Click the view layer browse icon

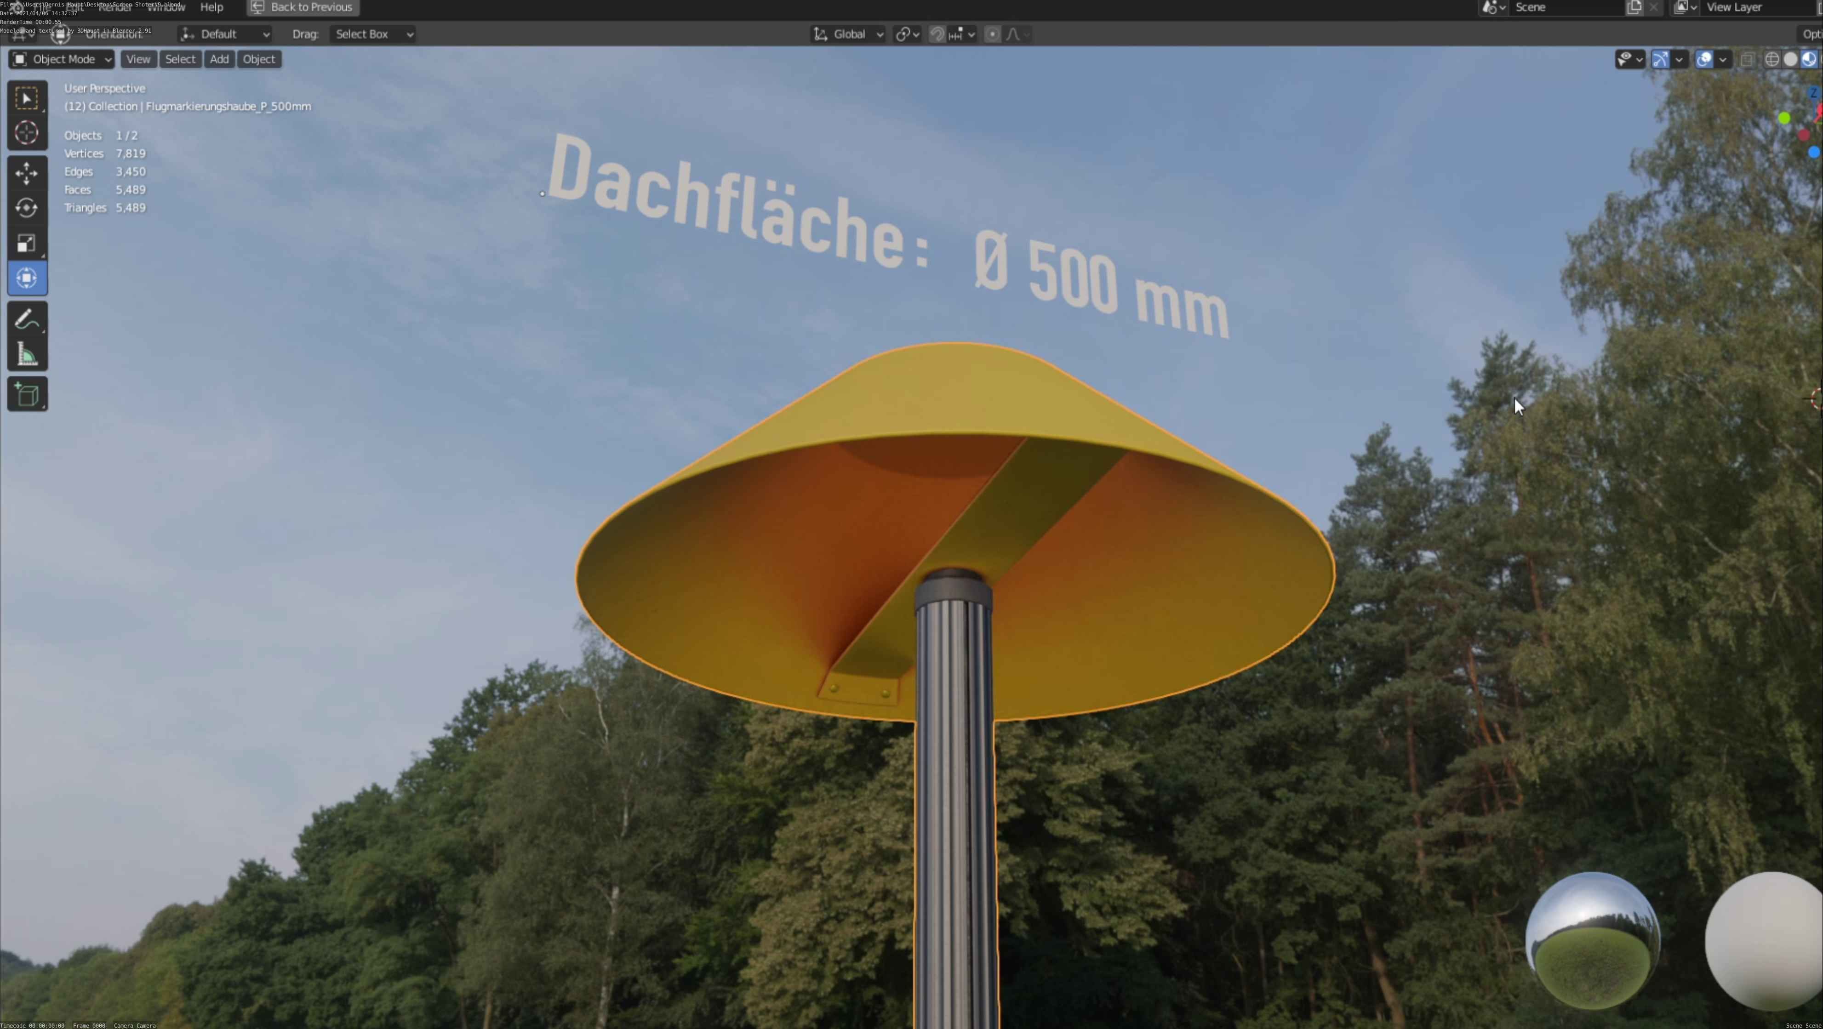(1685, 7)
